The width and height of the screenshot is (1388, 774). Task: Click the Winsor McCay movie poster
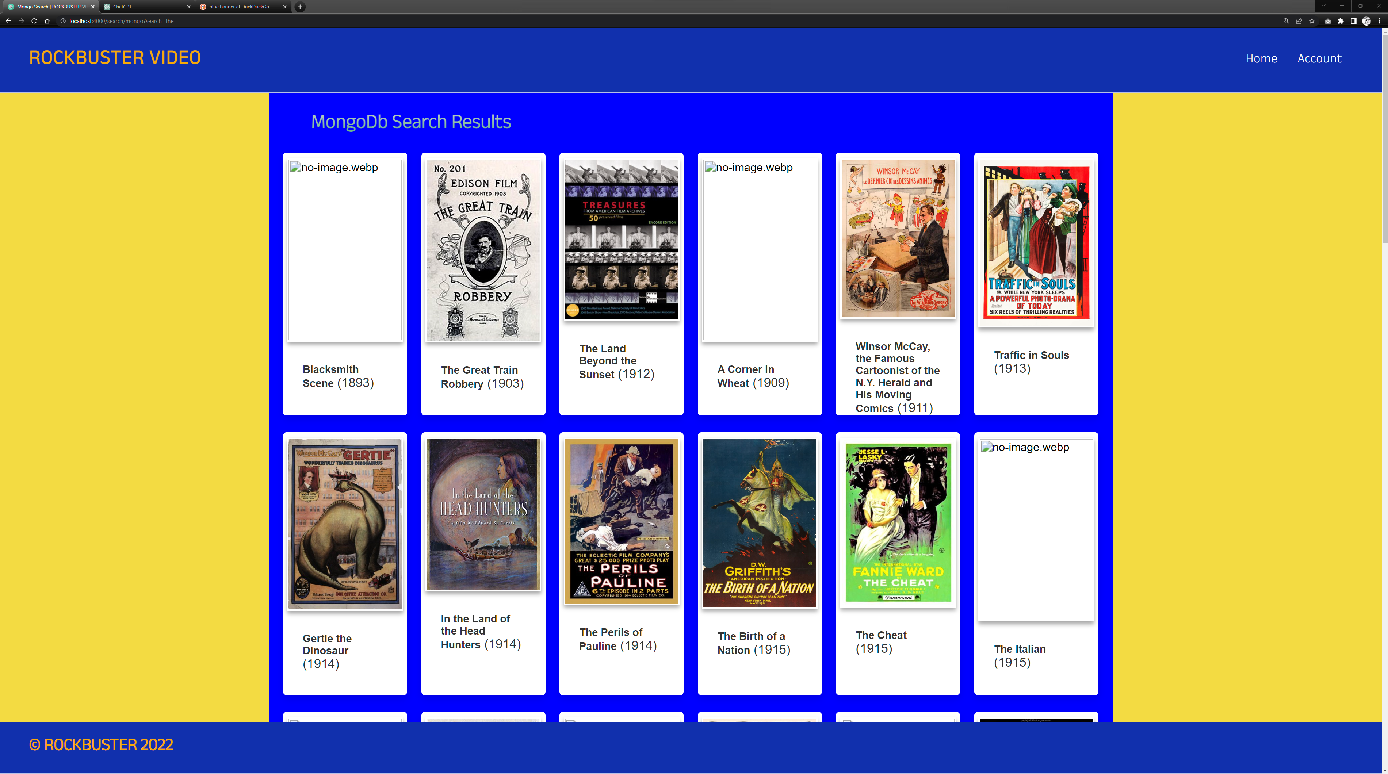coord(898,239)
